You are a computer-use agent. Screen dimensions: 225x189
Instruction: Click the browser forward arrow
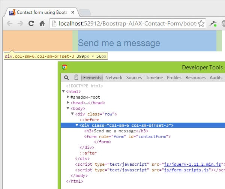[x=20, y=23]
